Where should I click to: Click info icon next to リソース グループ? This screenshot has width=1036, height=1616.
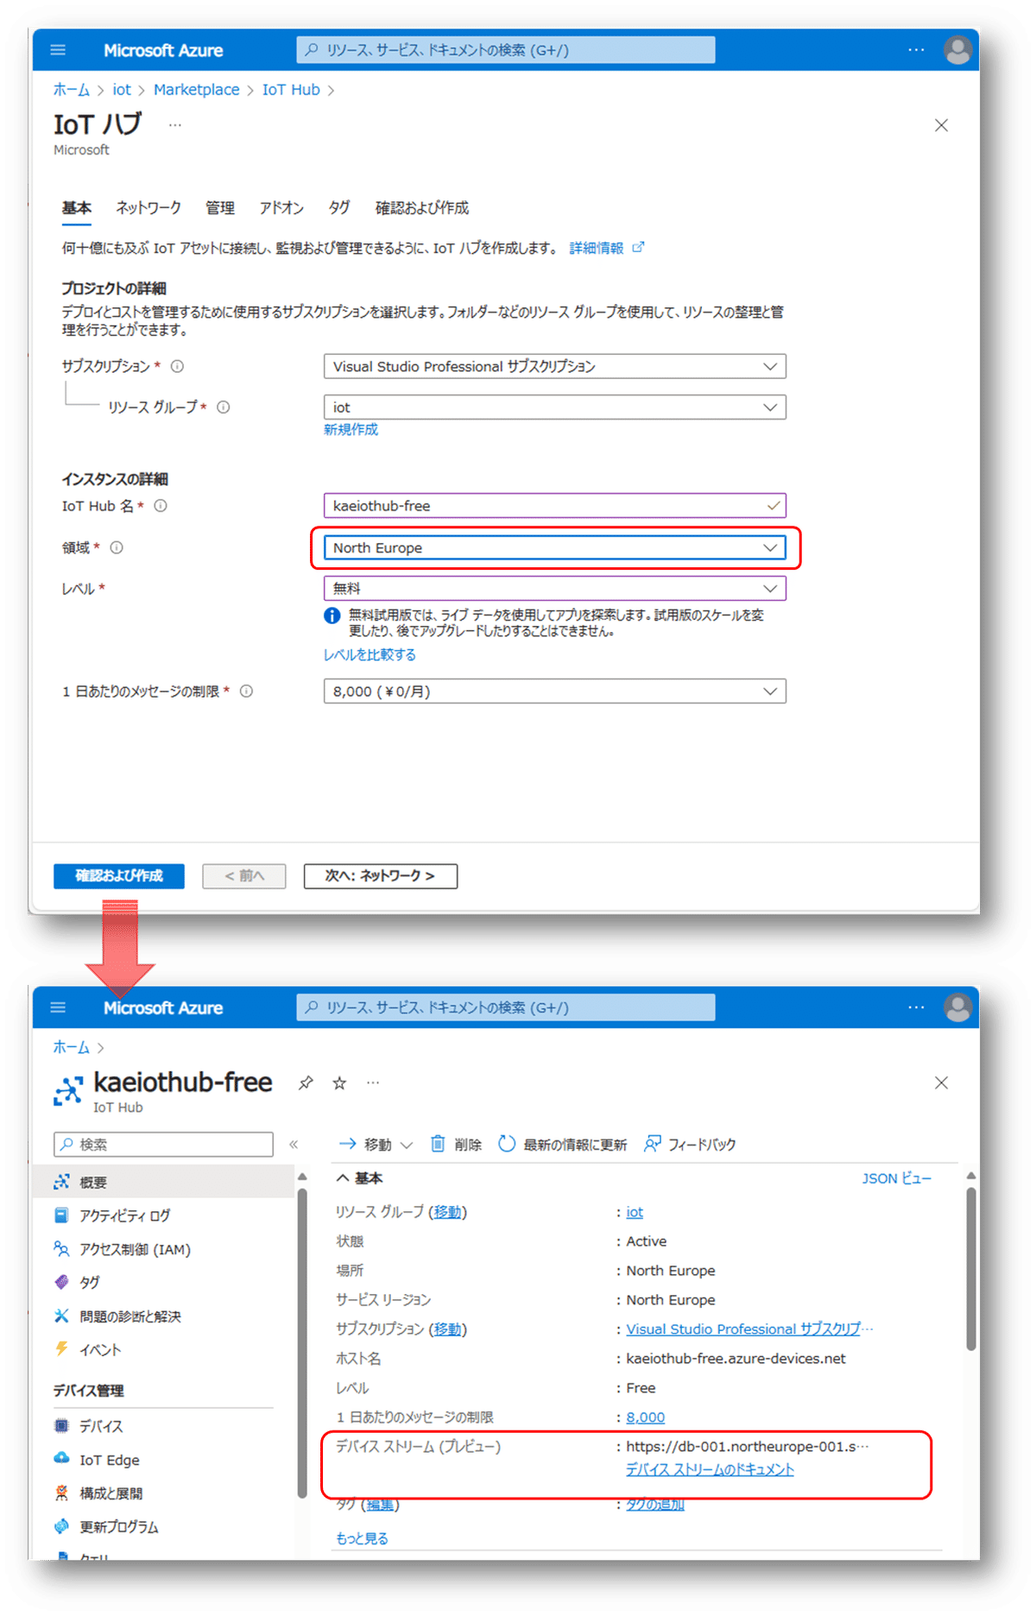click(x=224, y=407)
